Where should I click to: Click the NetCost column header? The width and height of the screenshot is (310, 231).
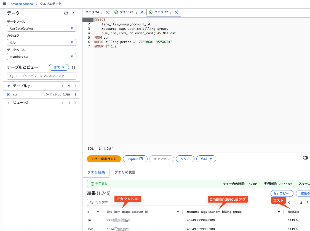click(293, 212)
